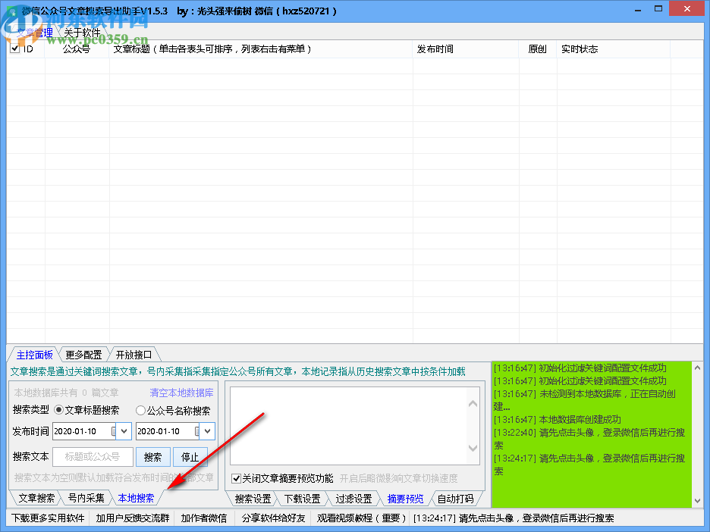Click the start date calendar icon
The image size is (710, 532).
coord(113,430)
